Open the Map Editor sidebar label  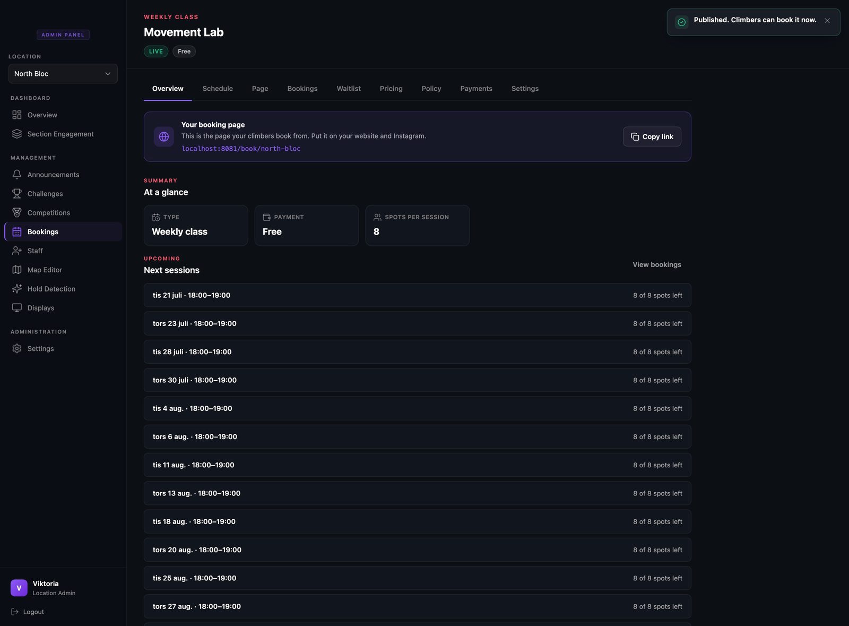pos(45,270)
